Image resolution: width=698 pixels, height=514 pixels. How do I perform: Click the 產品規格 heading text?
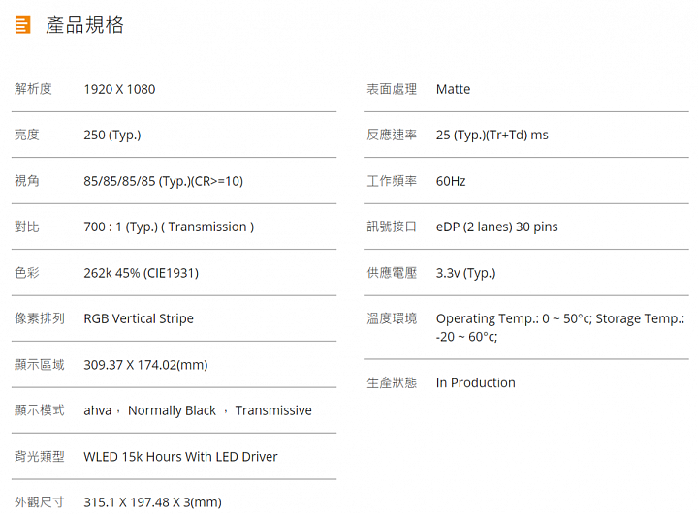pyautogui.click(x=84, y=25)
